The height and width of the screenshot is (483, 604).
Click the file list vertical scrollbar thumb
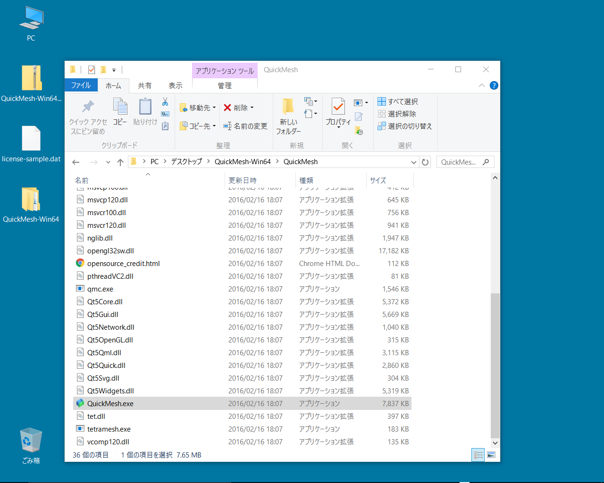click(495, 366)
